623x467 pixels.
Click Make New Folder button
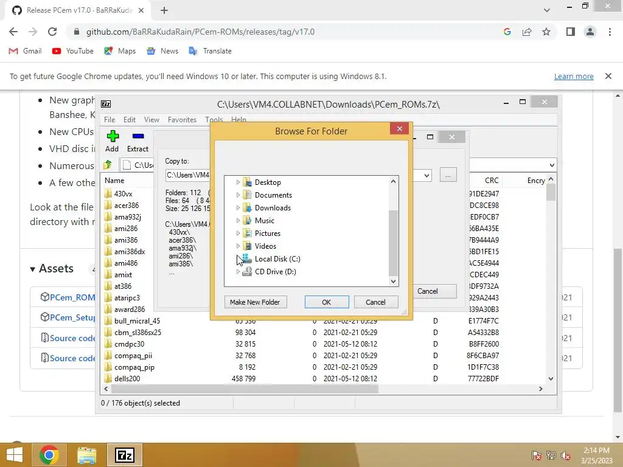(255, 302)
